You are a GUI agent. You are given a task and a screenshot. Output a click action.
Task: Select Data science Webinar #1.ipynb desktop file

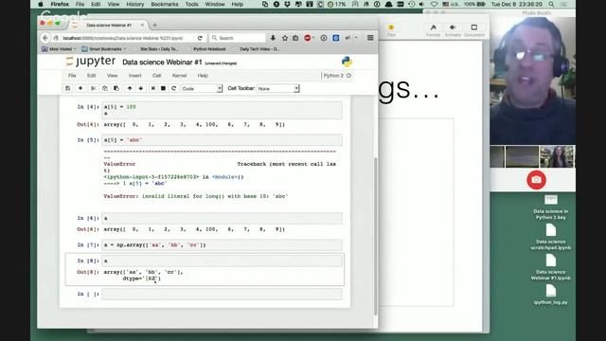[x=551, y=267]
